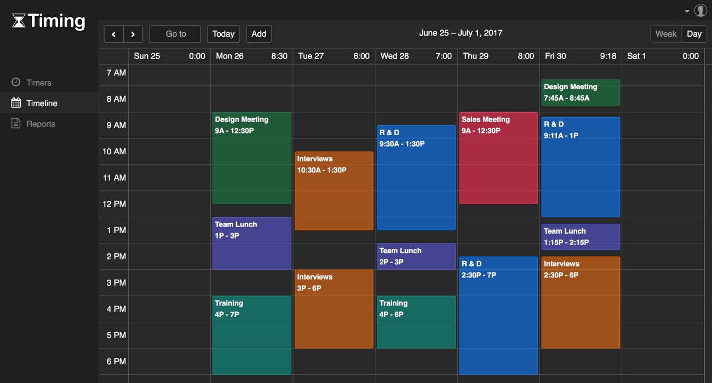Screen dimensions: 712x383
Task: Click the Timeline calendar icon in sidebar
Action: point(16,103)
